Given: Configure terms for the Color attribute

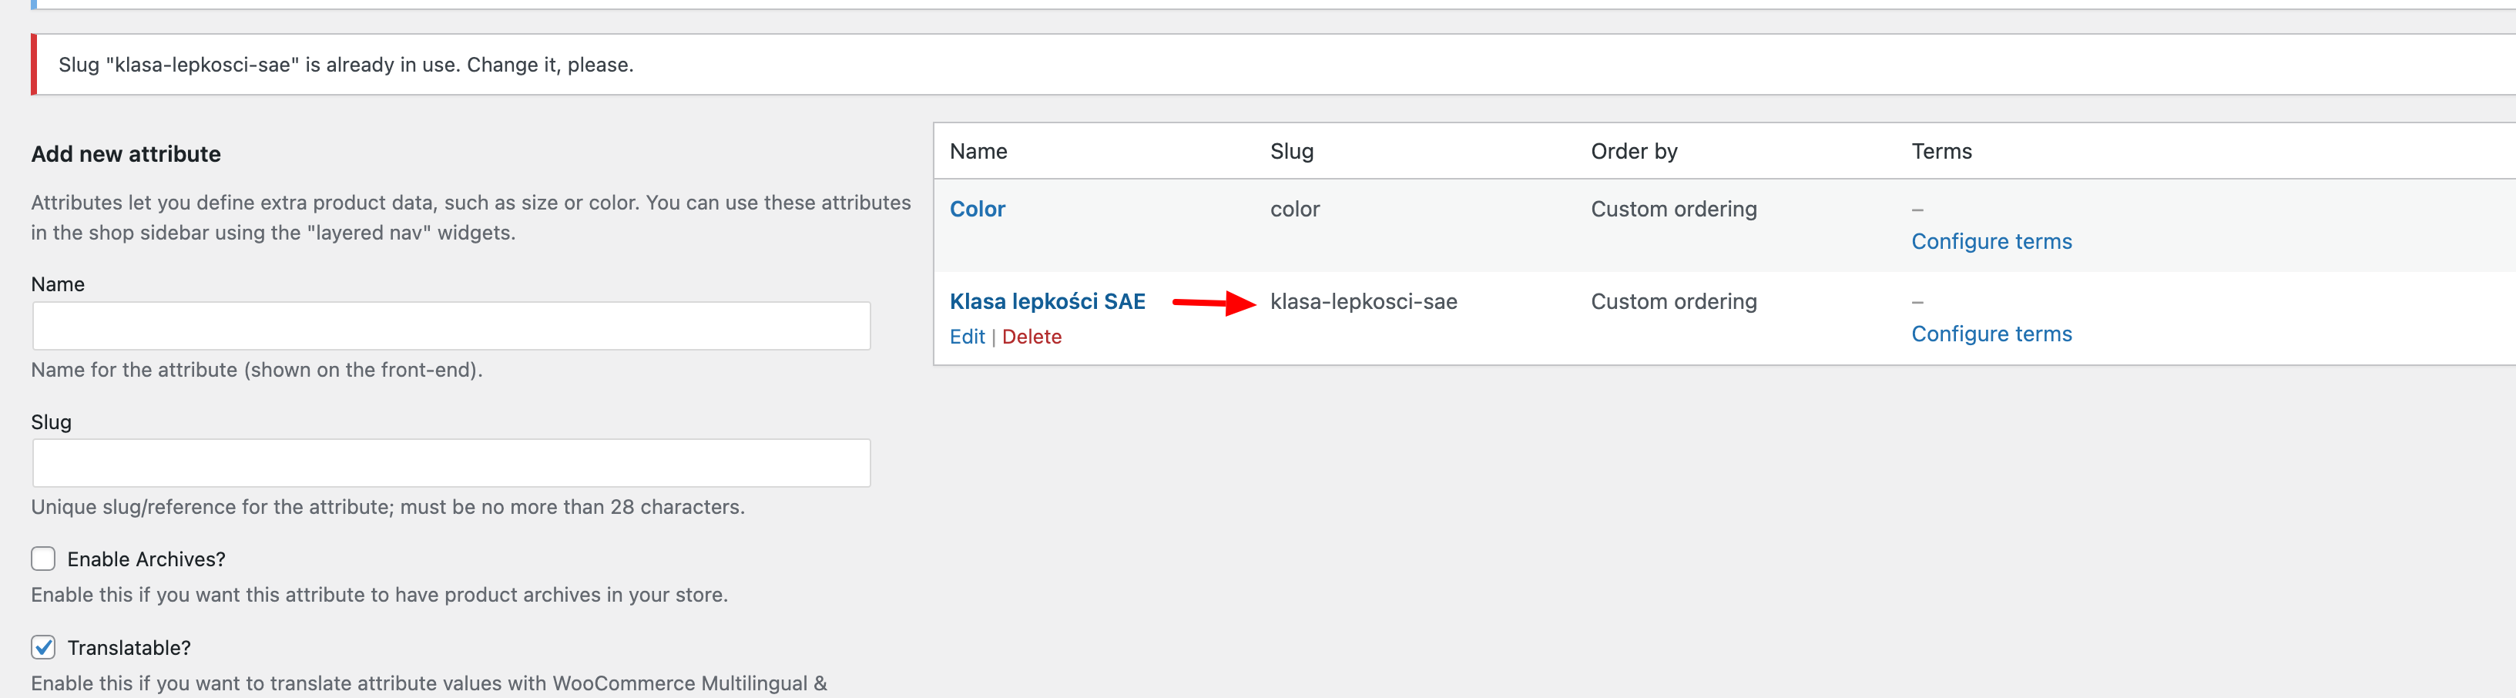Looking at the screenshot, I should (1991, 241).
